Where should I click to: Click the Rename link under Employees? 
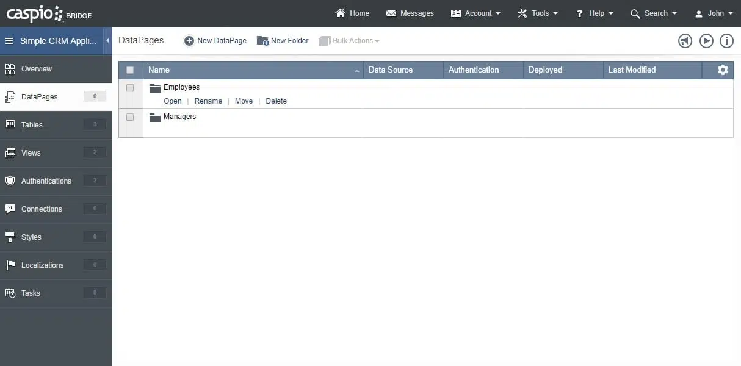pyautogui.click(x=208, y=101)
